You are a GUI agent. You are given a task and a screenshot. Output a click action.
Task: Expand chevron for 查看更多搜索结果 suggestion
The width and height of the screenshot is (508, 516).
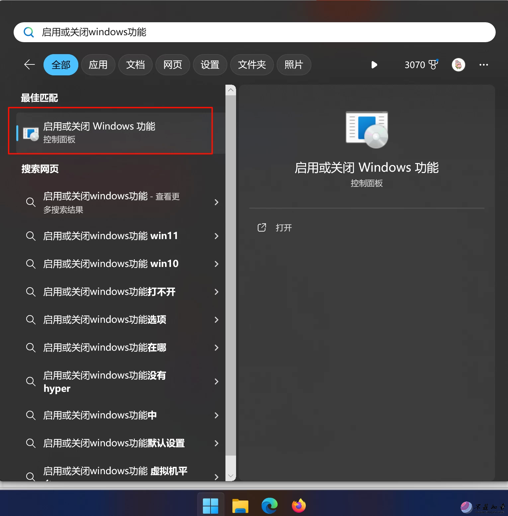[216, 202]
